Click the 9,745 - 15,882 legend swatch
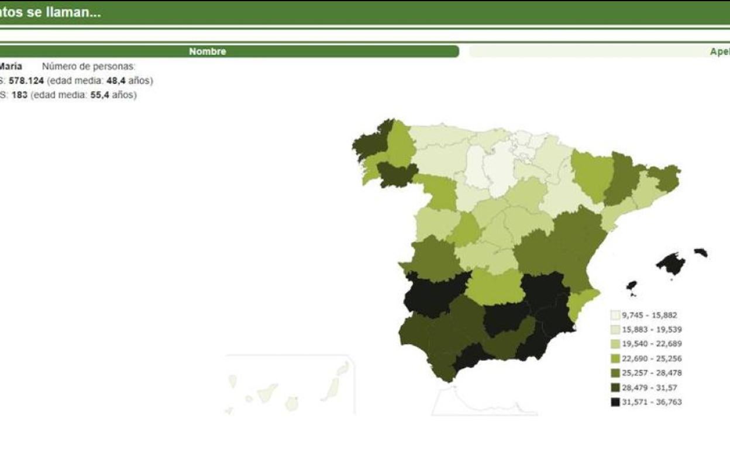 click(x=615, y=315)
